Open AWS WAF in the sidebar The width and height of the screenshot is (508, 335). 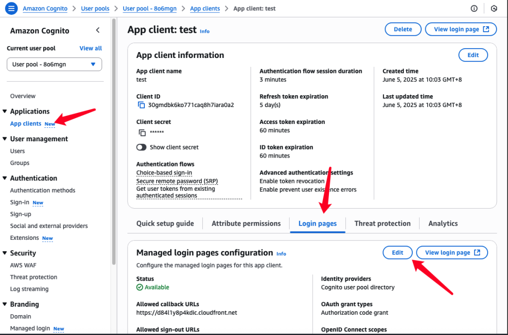[23, 266]
